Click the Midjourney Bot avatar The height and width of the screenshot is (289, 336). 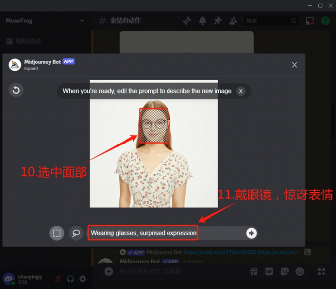[x=15, y=65]
